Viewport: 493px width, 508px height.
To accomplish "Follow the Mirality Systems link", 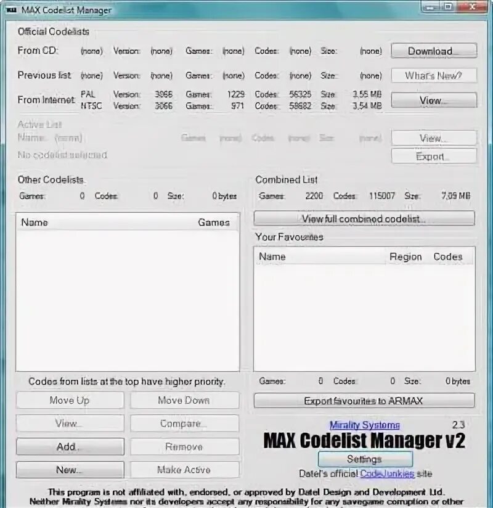I will click(364, 425).
